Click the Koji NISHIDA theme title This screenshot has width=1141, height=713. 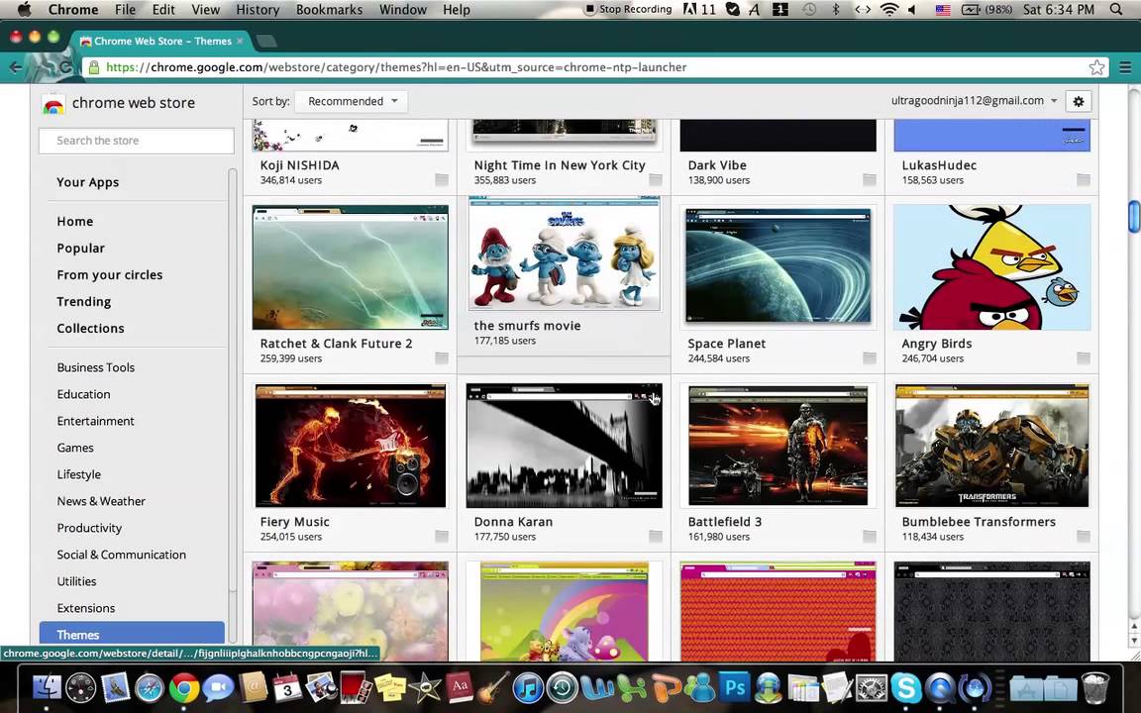300,165
